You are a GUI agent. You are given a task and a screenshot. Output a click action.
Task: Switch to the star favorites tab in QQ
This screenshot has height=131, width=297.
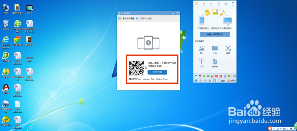coord(211,4)
